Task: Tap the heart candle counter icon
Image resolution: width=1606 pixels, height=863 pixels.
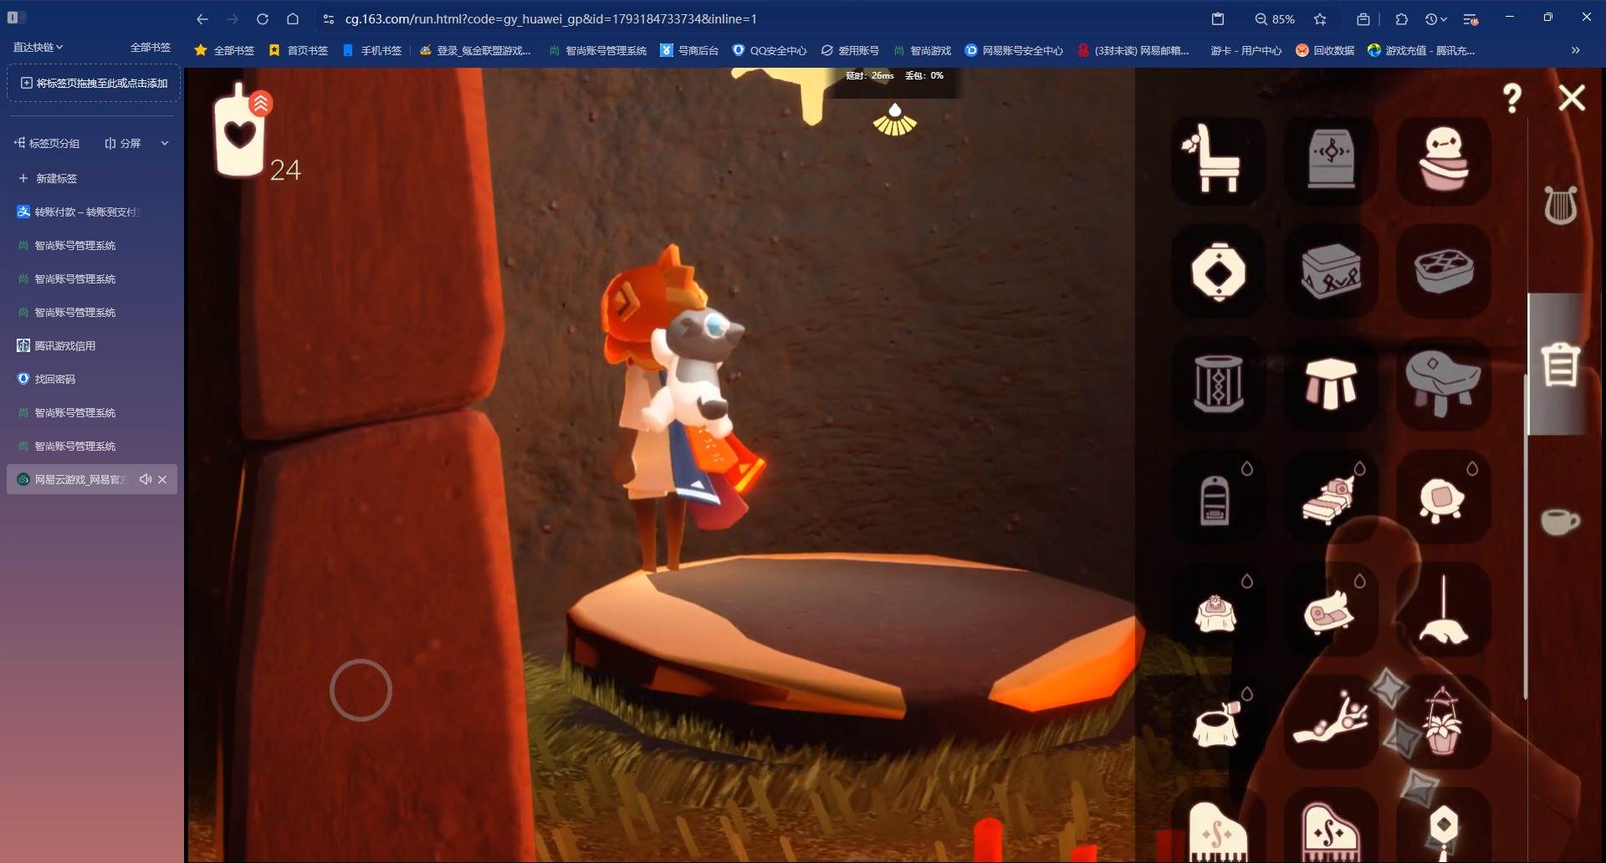Action: (241, 132)
